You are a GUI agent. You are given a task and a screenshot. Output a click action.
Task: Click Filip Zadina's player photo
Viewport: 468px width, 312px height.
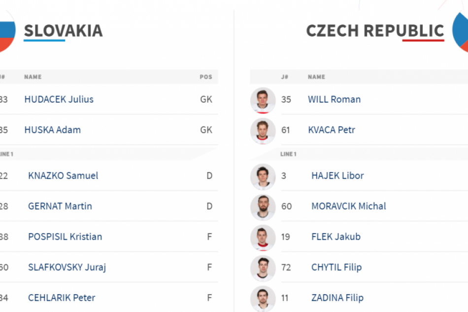[263, 298]
